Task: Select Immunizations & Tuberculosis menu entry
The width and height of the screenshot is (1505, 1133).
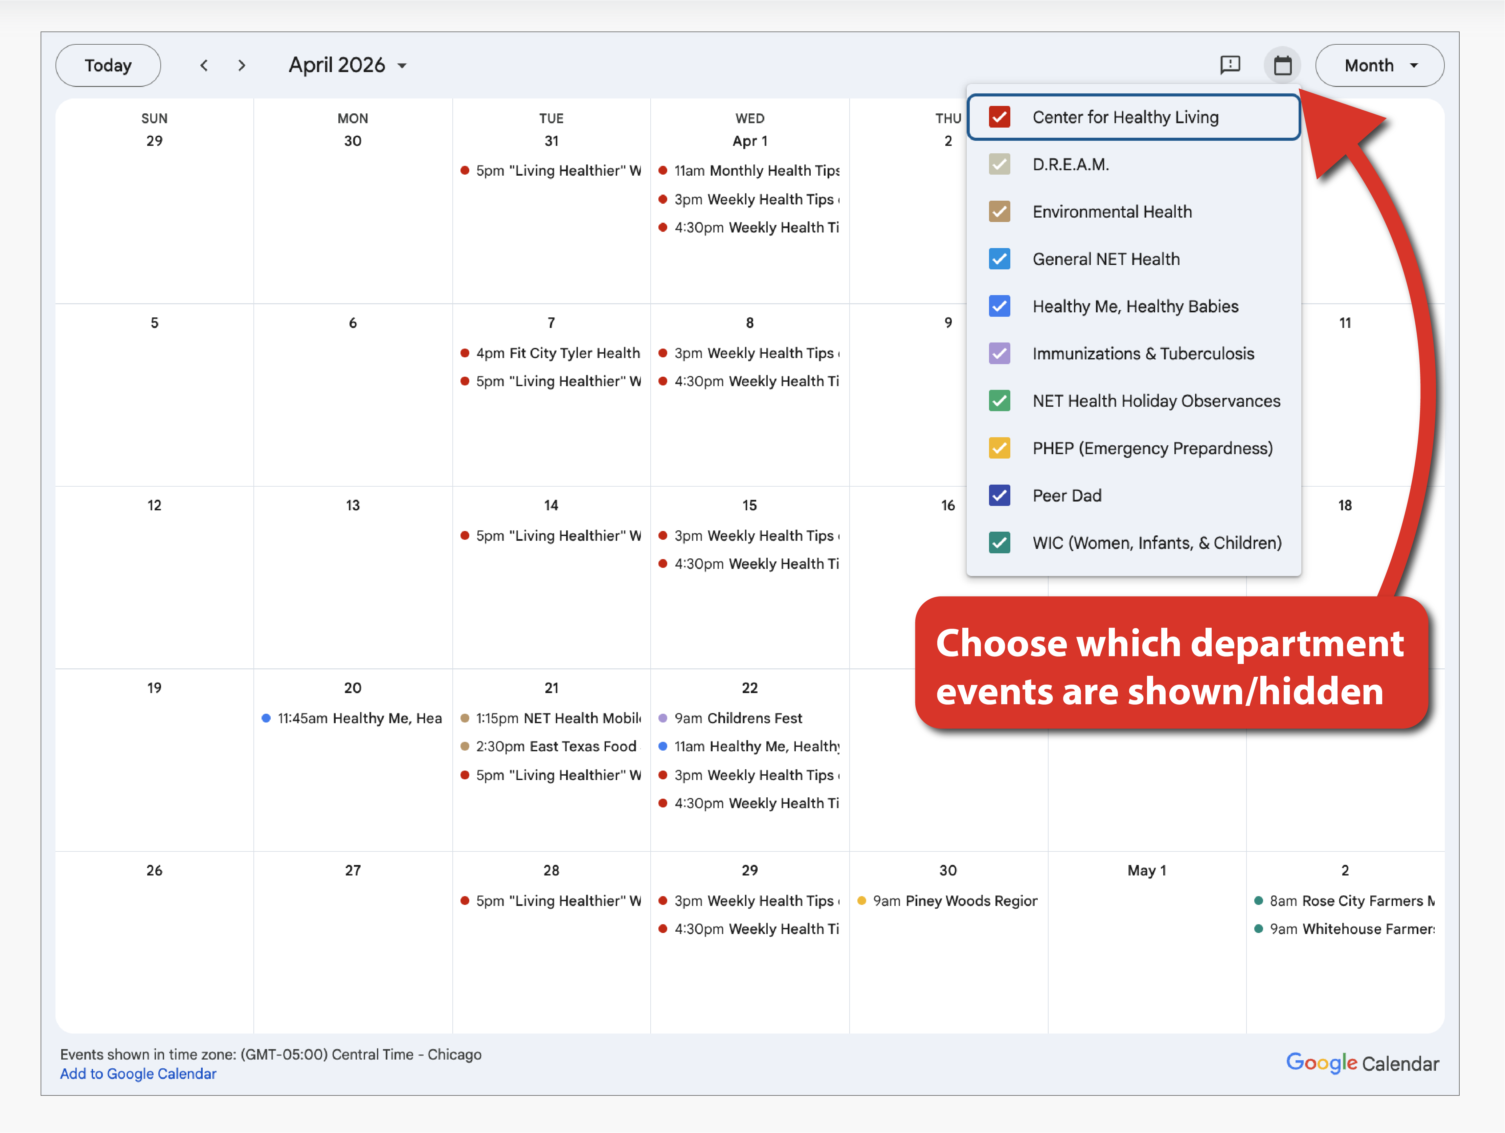Action: 1142,354
